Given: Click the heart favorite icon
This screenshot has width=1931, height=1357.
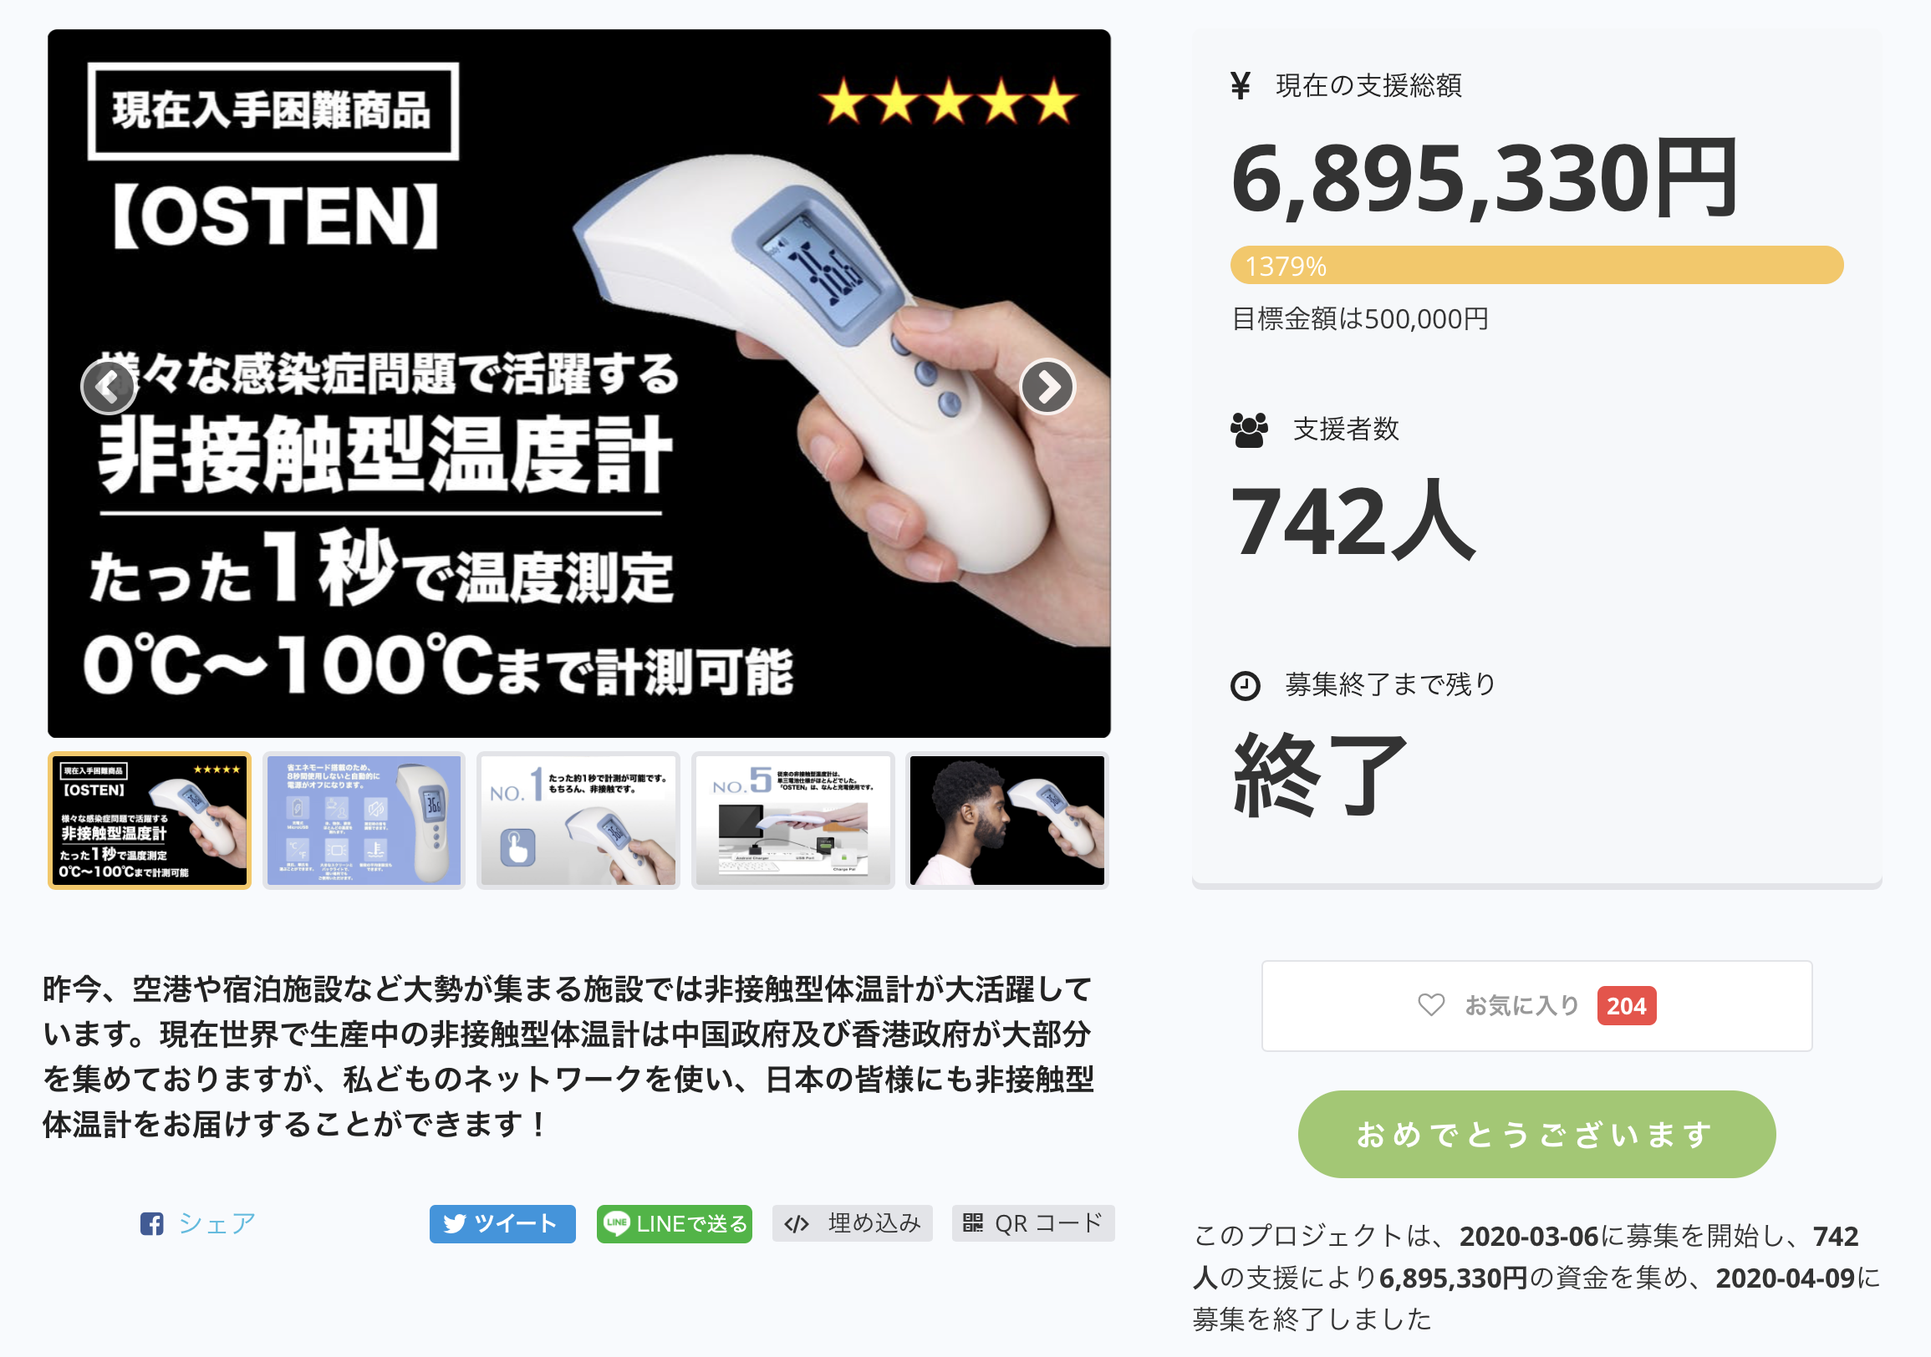Looking at the screenshot, I should coord(1430,1004).
